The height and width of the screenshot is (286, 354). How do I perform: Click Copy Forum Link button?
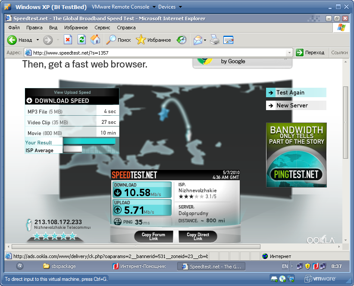coord(154,237)
